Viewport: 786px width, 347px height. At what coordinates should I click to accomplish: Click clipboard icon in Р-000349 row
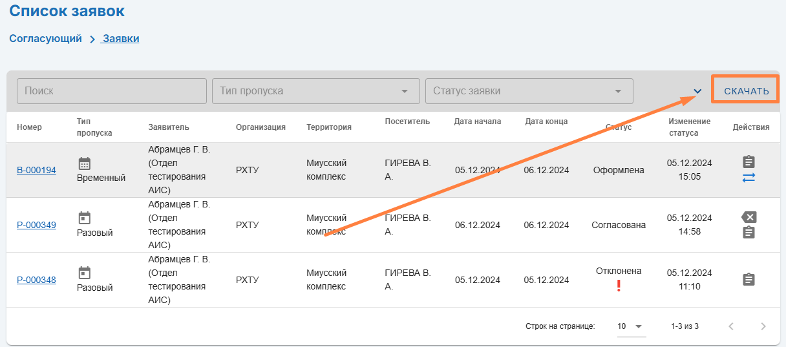pos(749,233)
